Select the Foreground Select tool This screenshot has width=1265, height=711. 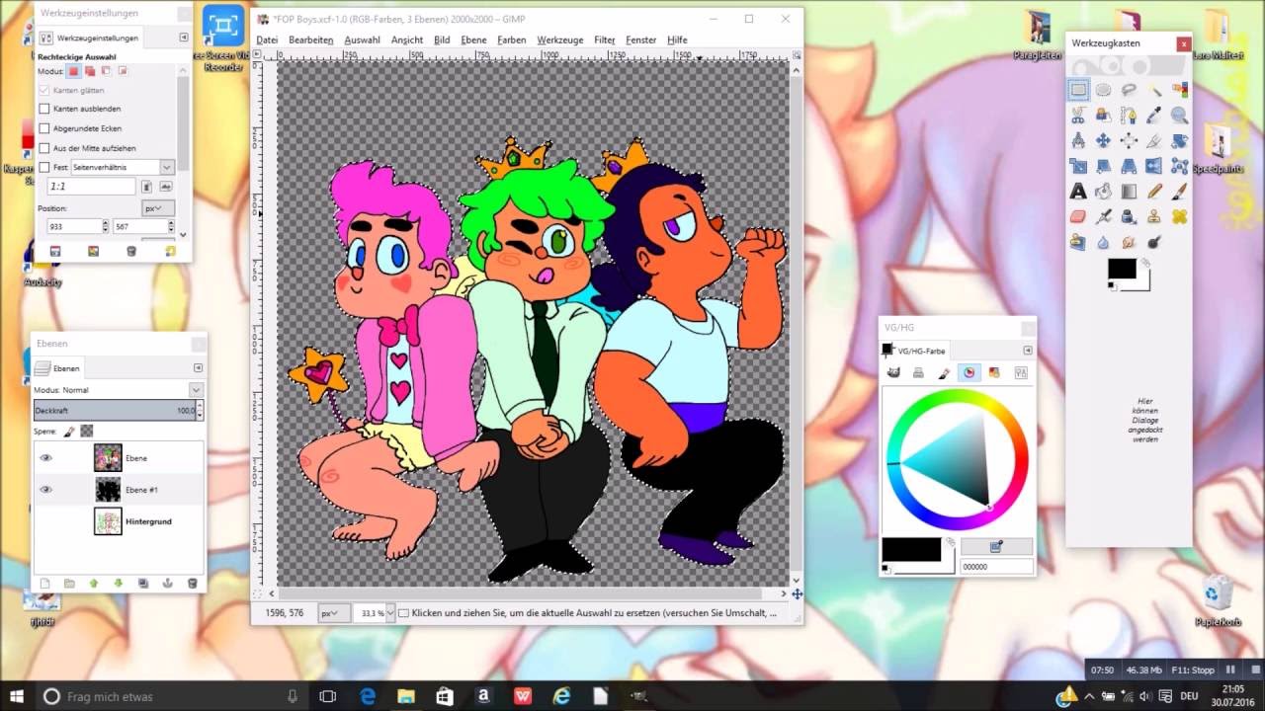point(1103,116)
